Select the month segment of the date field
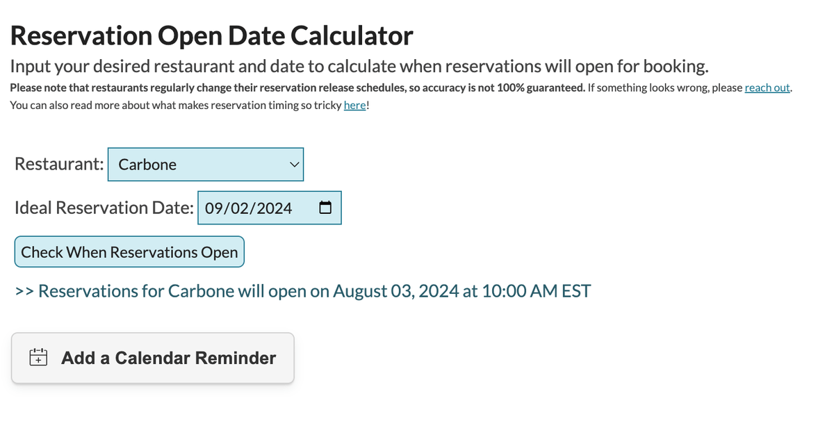 click(214, 207)
